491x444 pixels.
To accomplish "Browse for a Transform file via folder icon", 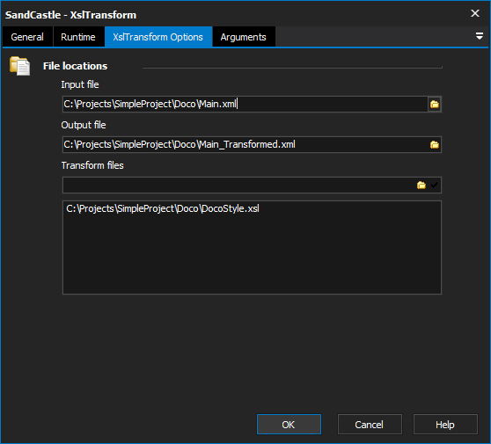I will [x=421, y=186].
